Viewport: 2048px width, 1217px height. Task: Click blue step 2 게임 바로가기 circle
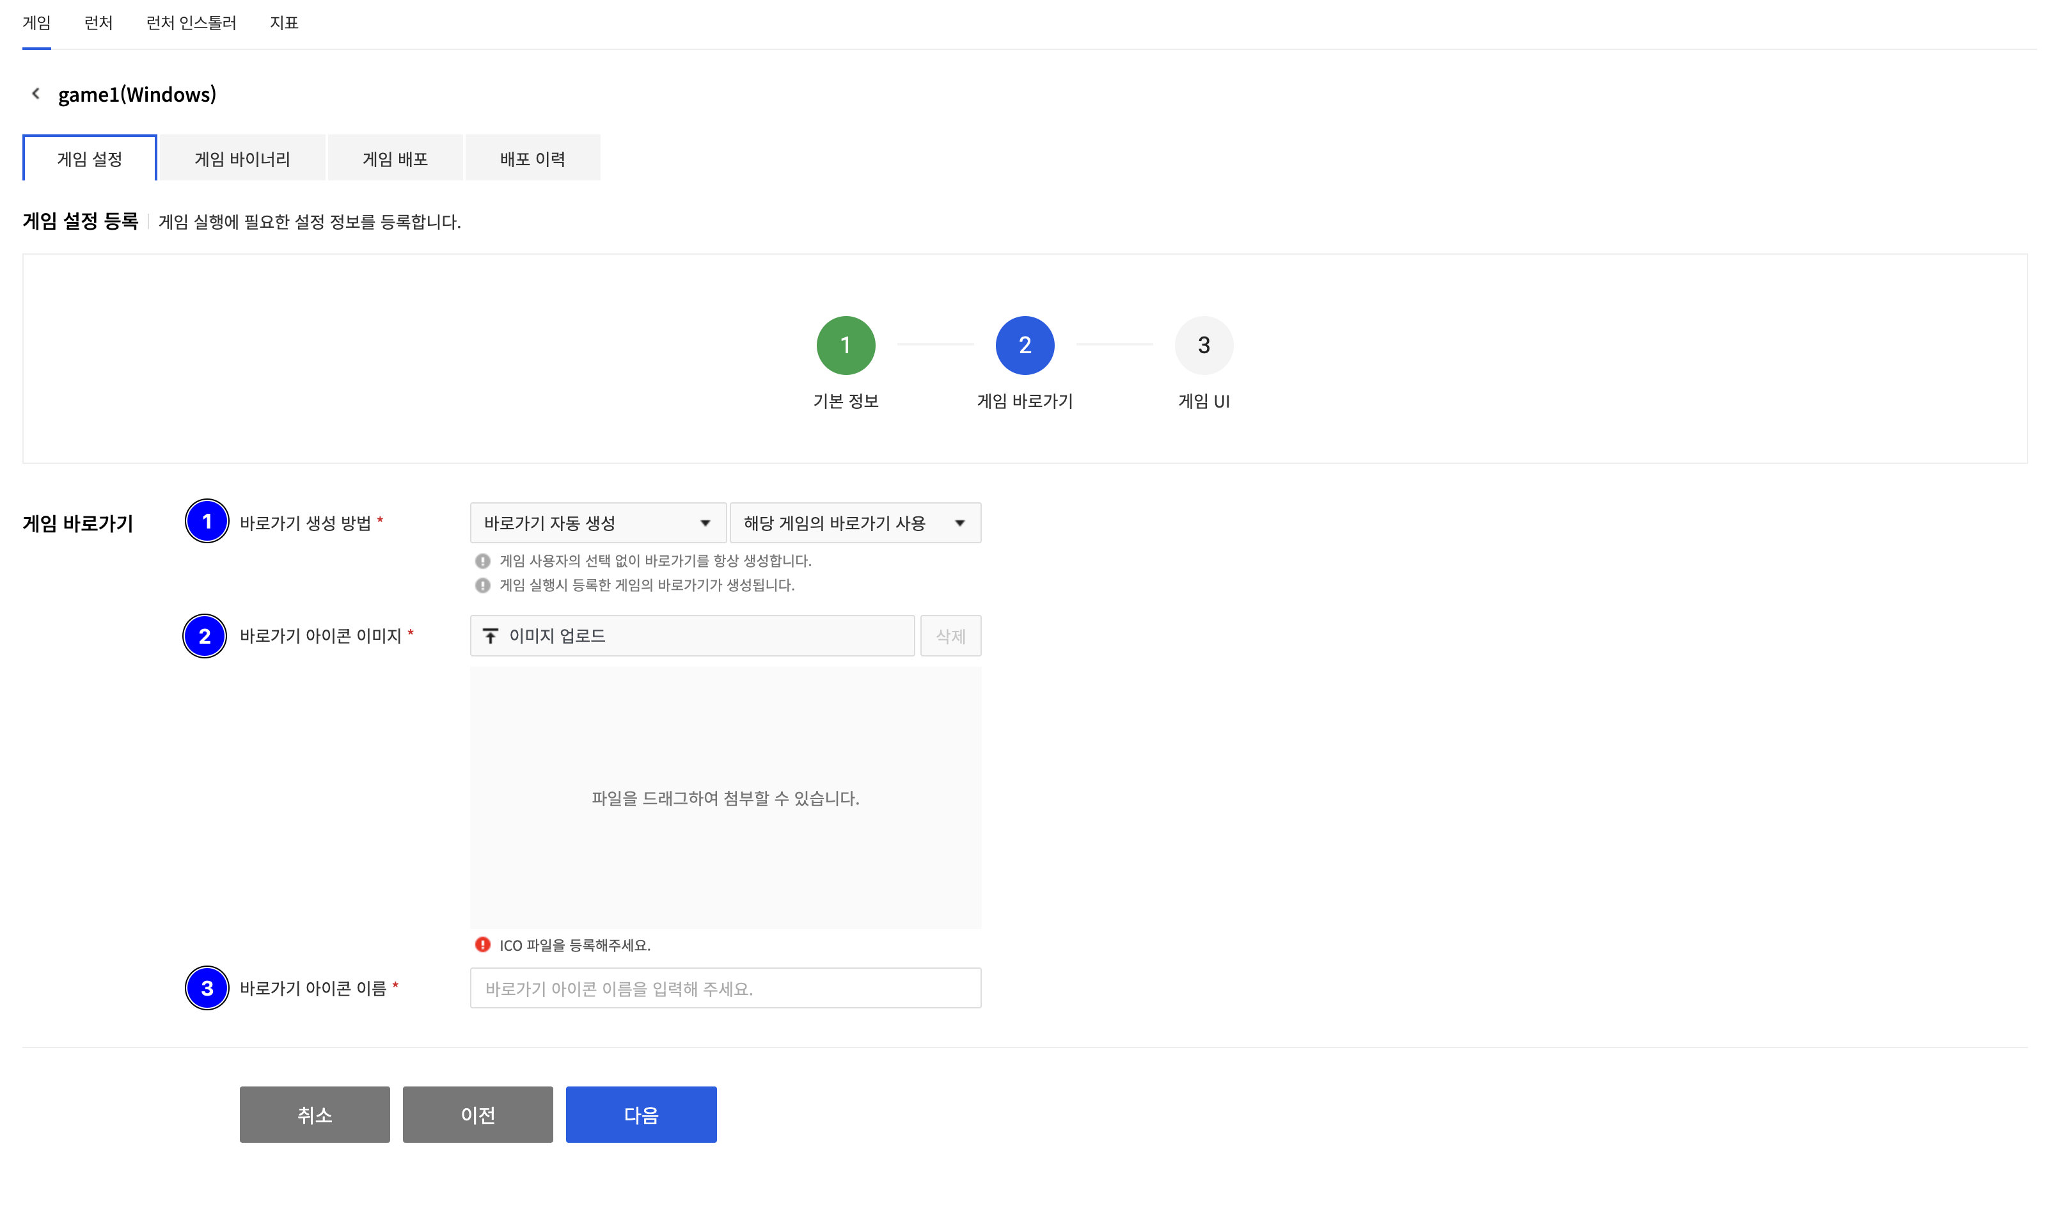click(x=1023, y=346)
